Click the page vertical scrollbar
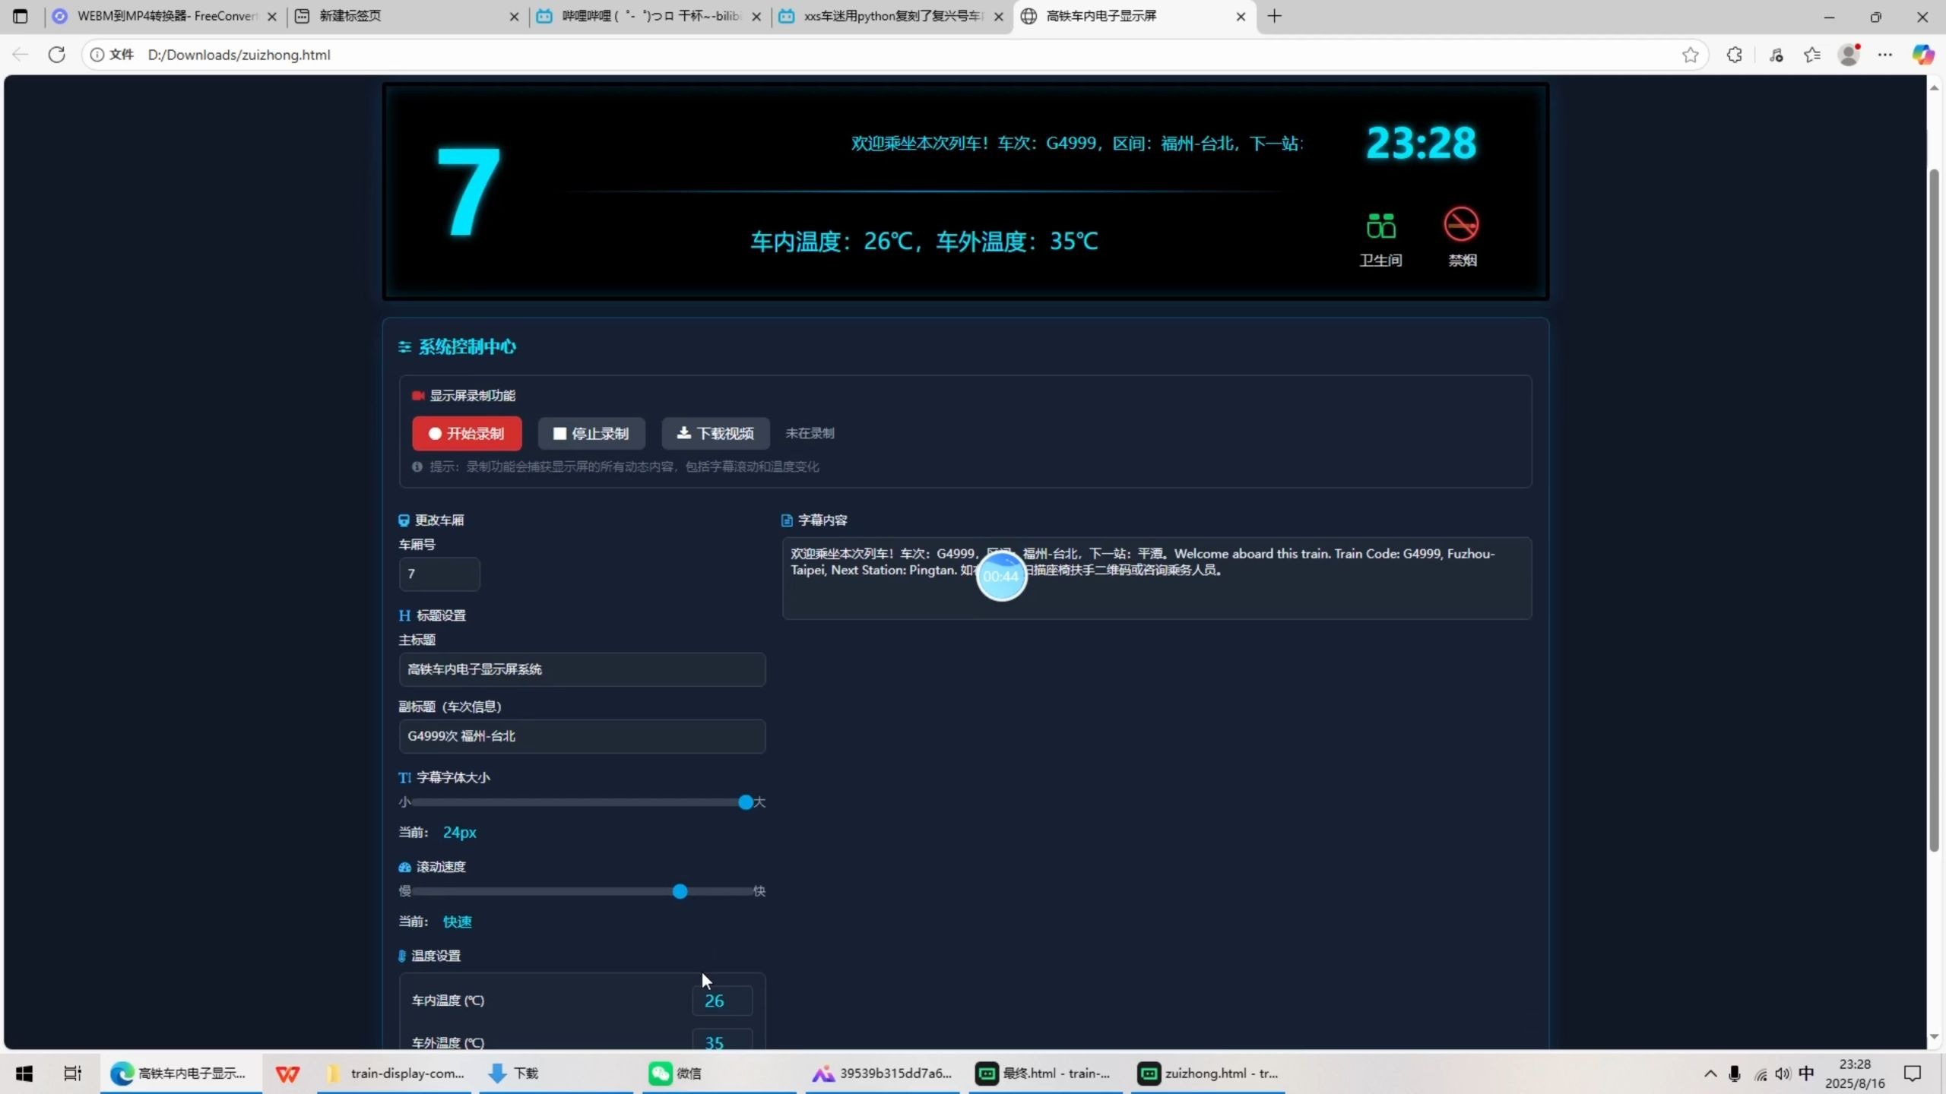1946x1094 pixels. [x=1934, y=509]
